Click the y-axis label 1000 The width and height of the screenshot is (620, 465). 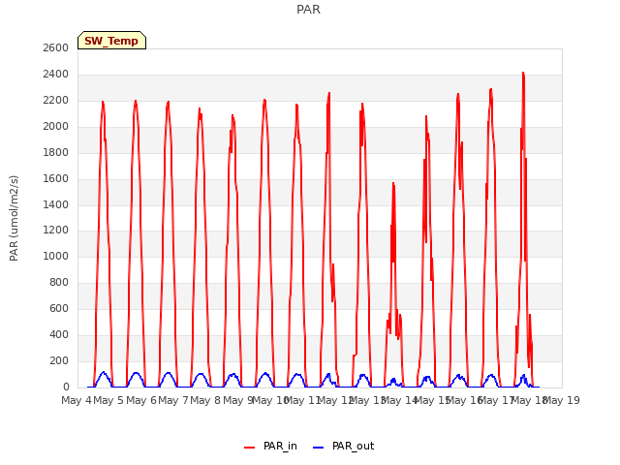(56, 256)
